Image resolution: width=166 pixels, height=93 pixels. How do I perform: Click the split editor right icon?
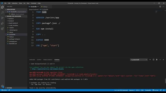[160, 6]
